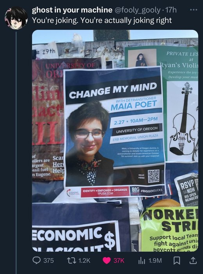
Task: Unlike the tweet via pink heart
Action: point(107,261)
